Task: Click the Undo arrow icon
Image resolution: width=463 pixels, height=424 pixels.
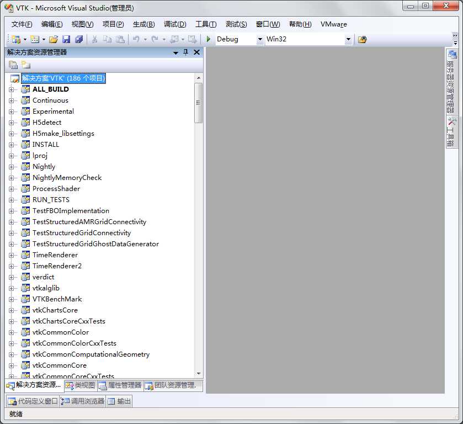Action: (x=136, y=39)
